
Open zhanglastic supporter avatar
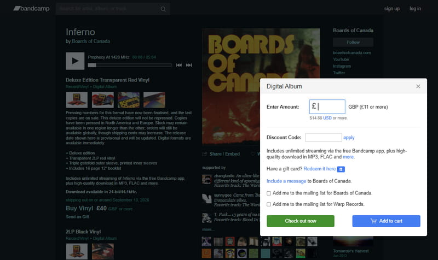point(207,179)
